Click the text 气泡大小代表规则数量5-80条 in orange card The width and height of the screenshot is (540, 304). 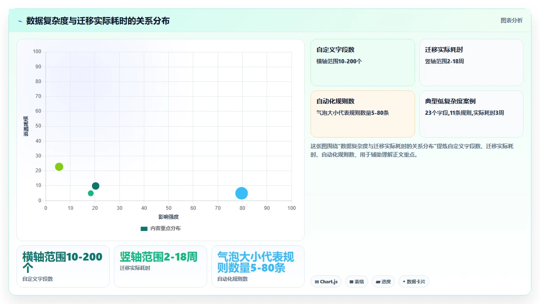[353, 113]
